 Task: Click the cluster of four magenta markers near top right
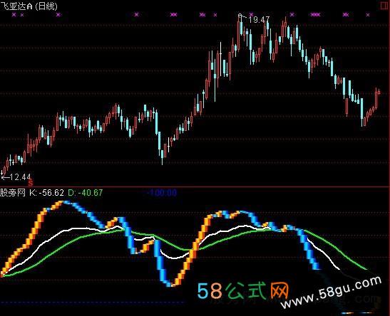click(315, 15)
